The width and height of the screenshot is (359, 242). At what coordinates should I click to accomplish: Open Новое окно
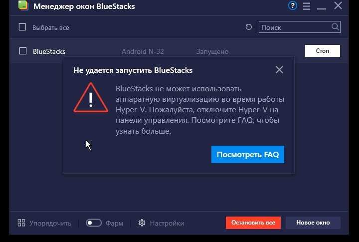pyautogui.click(x=313, y=223)
